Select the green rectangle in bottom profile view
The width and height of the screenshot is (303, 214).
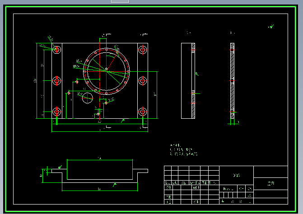tap(100, 169)
